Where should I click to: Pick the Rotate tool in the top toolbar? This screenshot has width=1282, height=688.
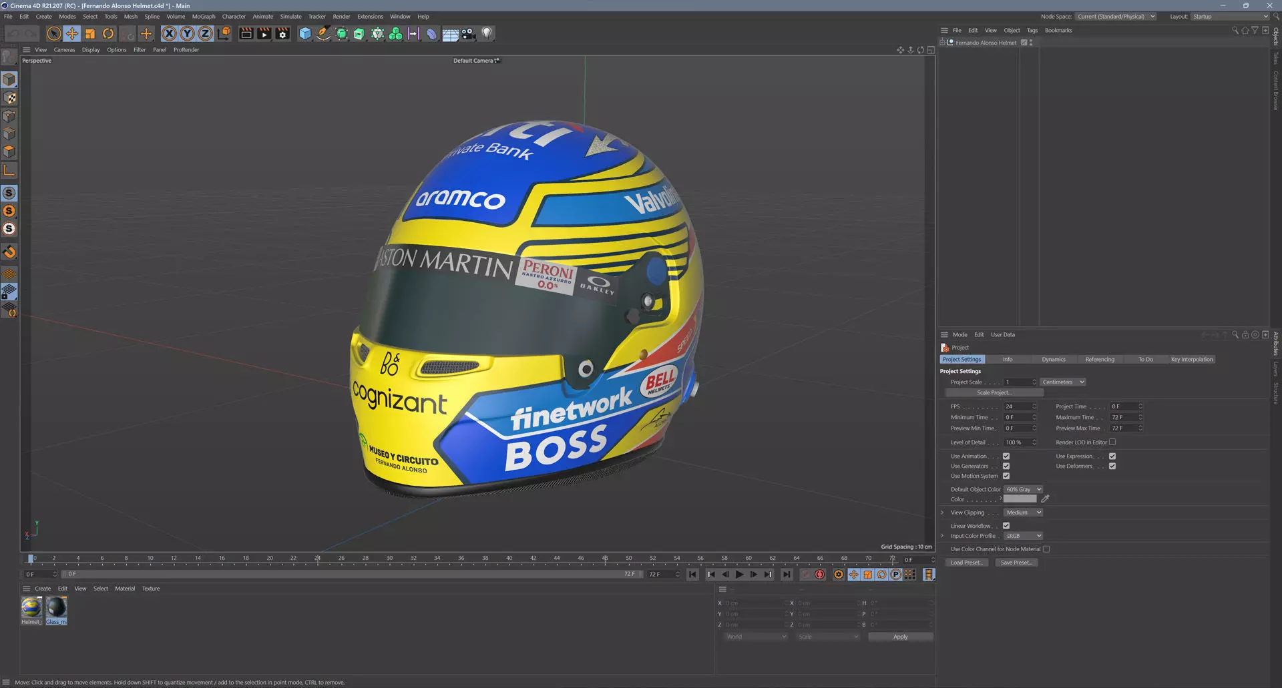coord(108,33)
